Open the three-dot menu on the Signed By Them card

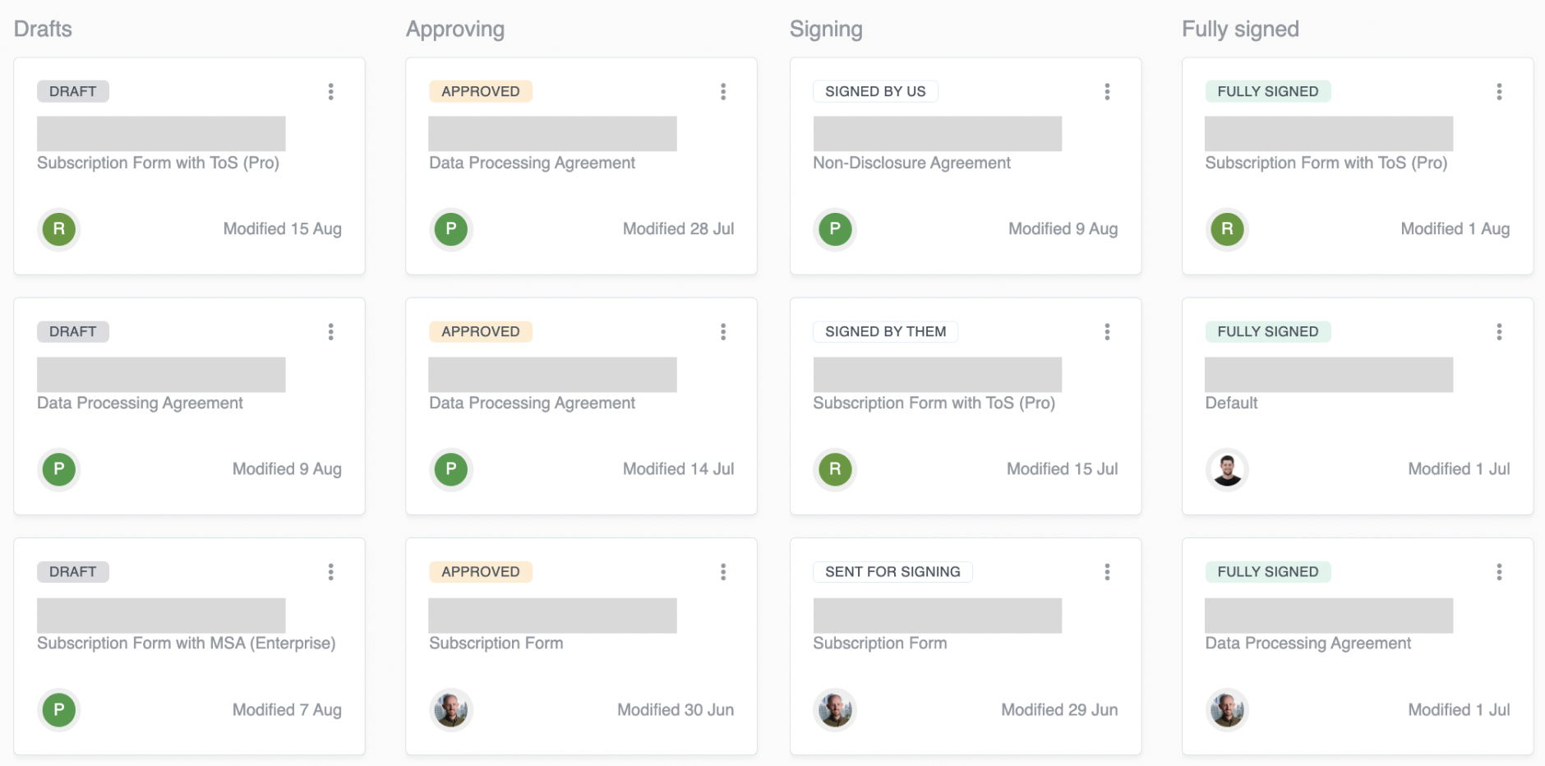tap(1107, 331)
